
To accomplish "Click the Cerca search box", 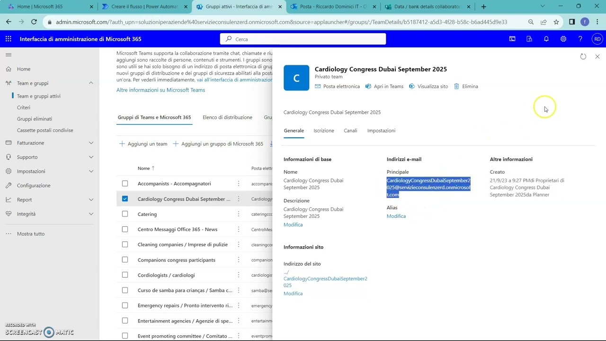I will pos(303,39).
